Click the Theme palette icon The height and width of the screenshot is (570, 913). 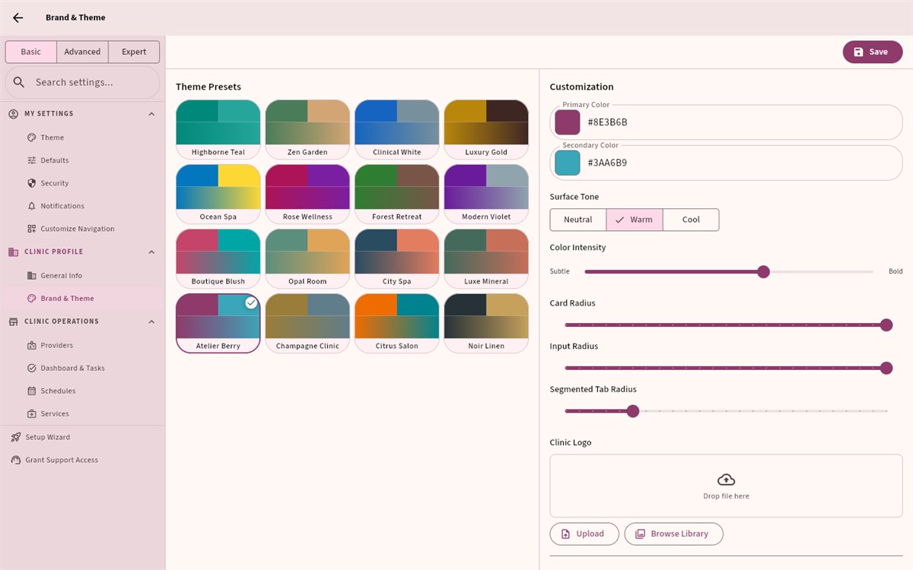tap(32, 138)
